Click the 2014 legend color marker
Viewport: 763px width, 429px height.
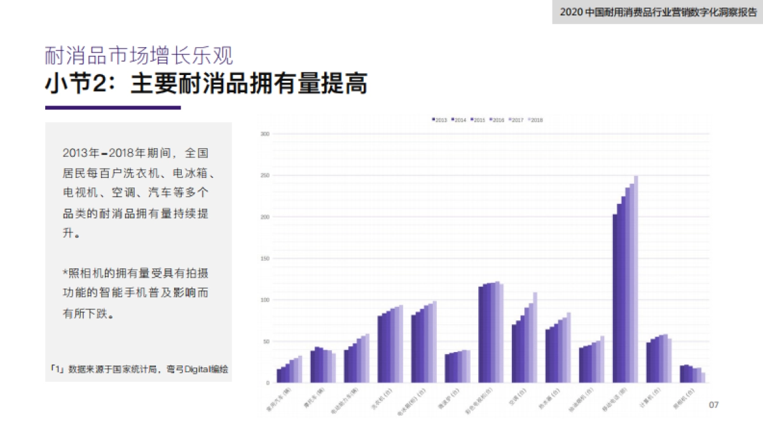[453, 119]
